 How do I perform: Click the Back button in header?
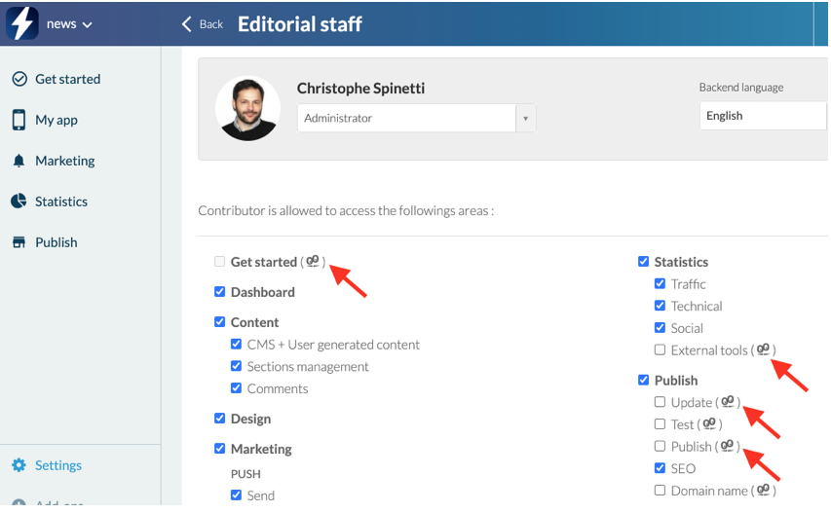tap(203, 24)
